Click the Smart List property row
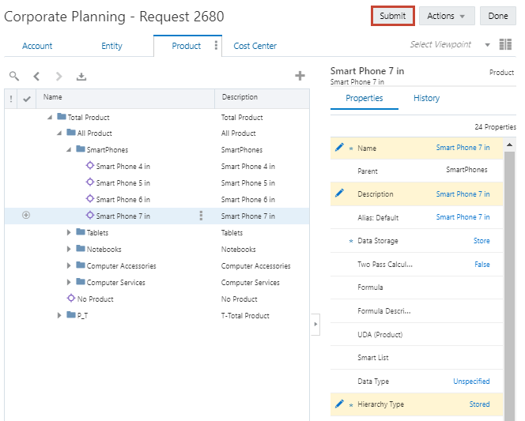The image size is (525, 421). pos(417,358)
